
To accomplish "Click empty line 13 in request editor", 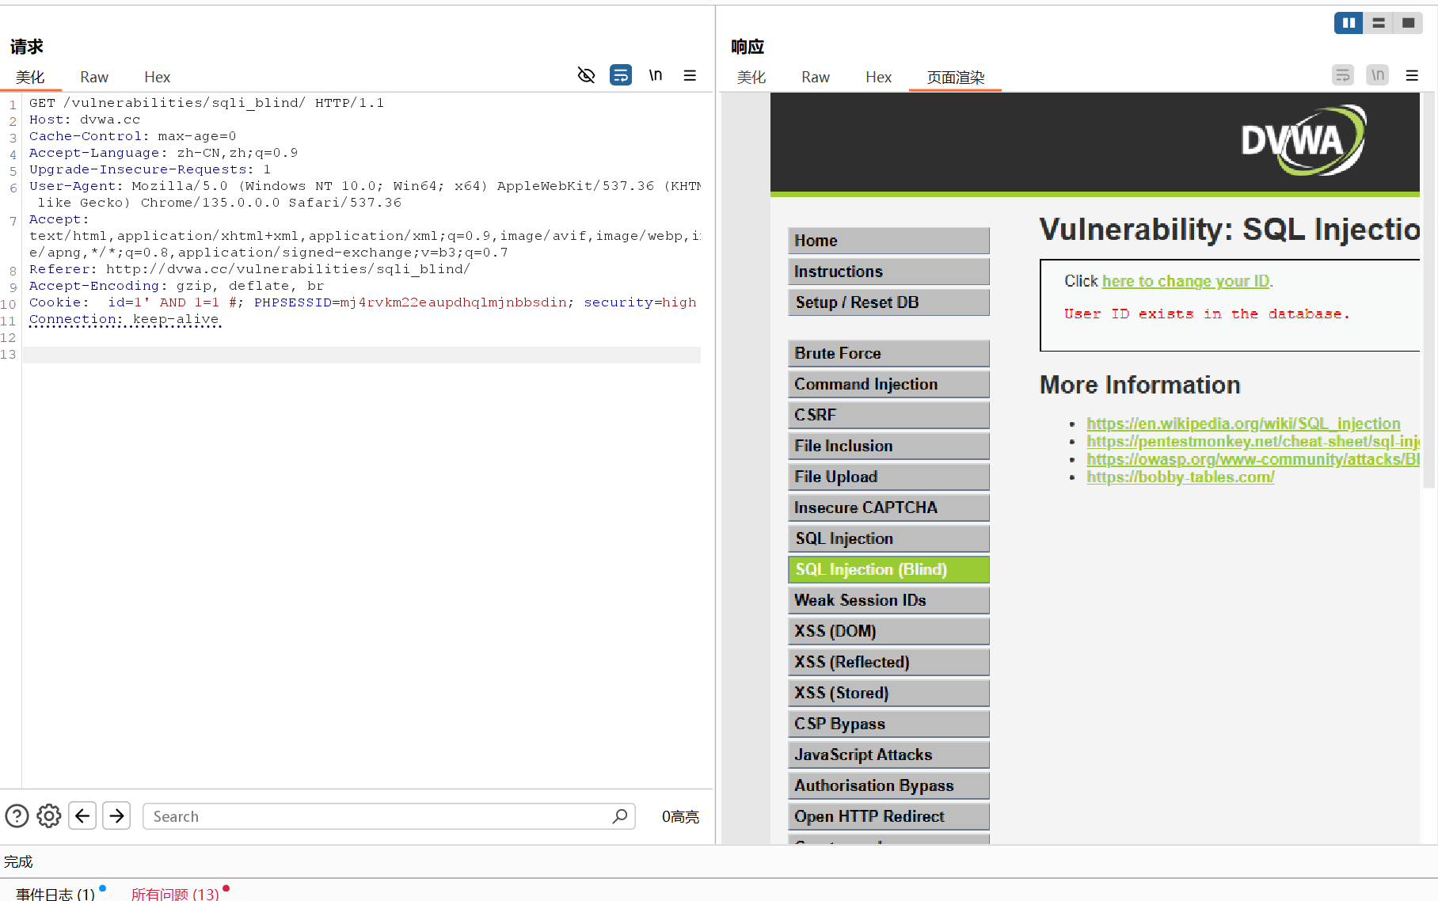I will click(361, 355).
